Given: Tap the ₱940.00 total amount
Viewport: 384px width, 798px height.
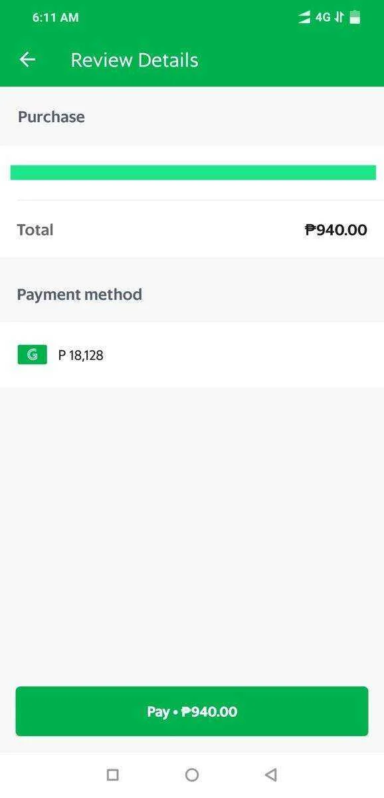Looking at the screenshot, I should pos(336,230).
